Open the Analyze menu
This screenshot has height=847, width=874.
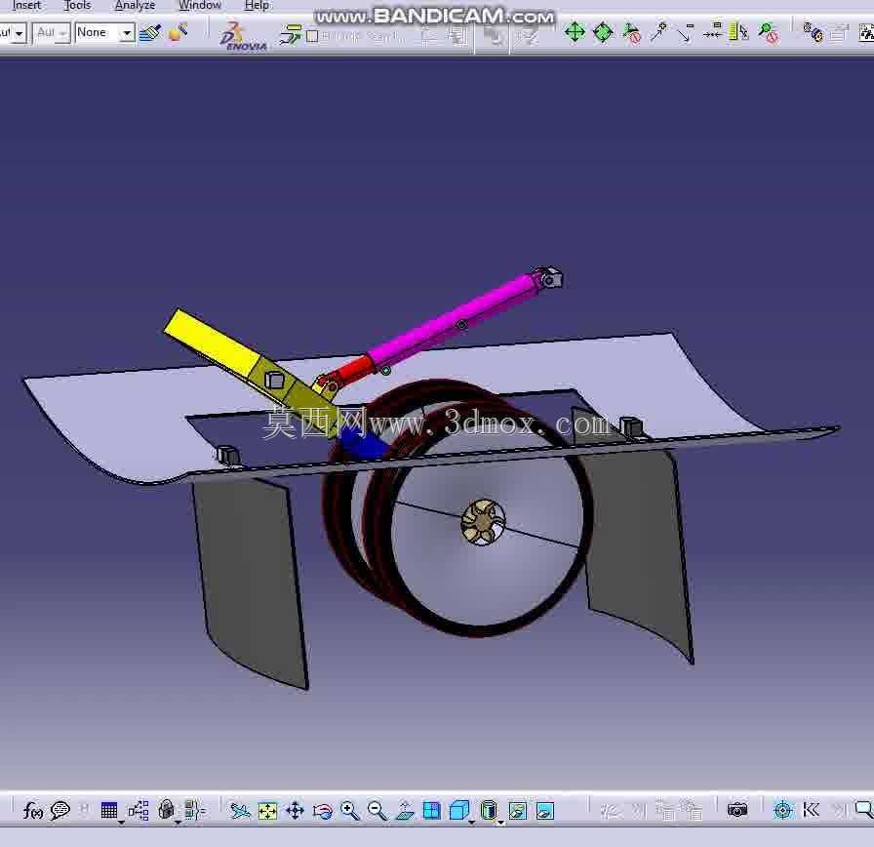(x=135, y=5)
